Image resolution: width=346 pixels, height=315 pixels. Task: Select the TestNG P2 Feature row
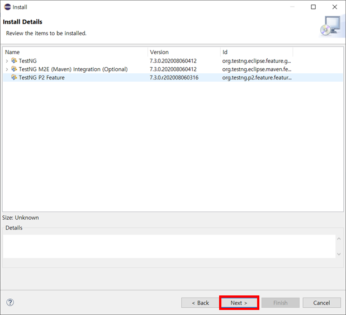(x=173, y=78)
